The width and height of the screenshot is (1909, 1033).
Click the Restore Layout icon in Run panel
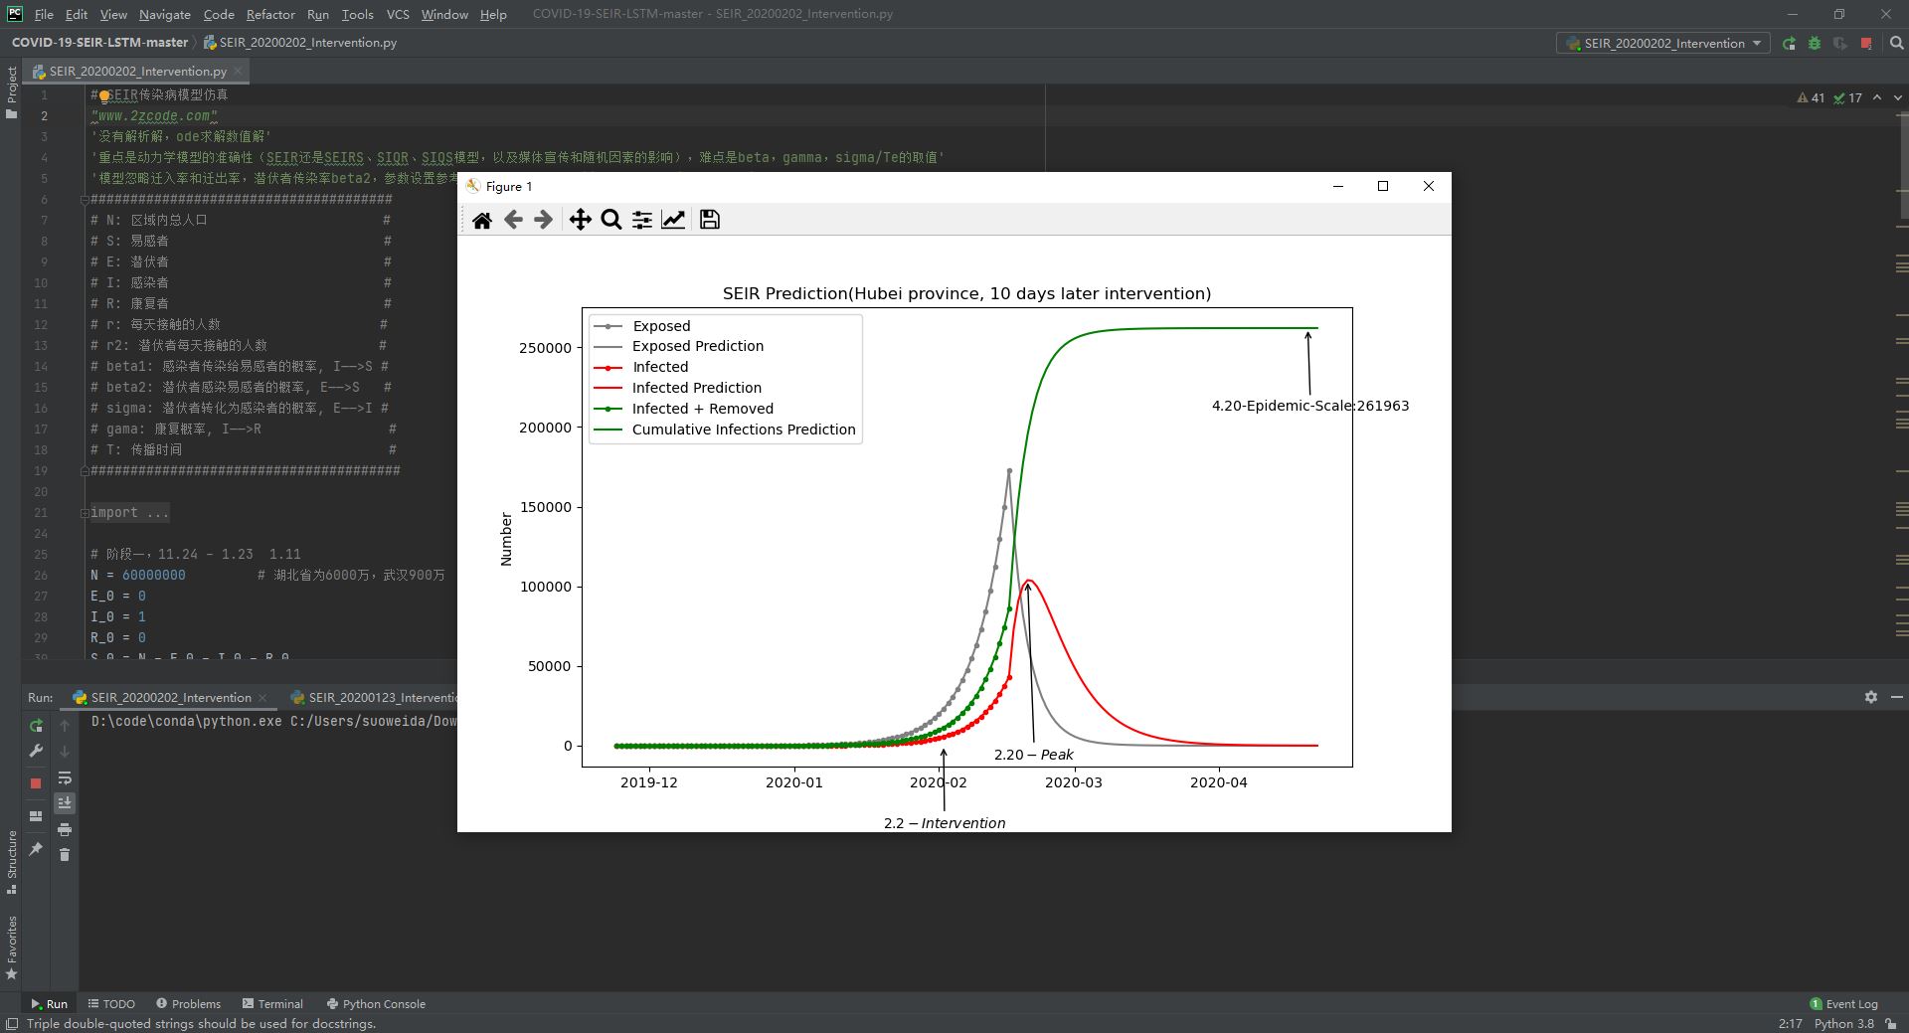(36, 816)
